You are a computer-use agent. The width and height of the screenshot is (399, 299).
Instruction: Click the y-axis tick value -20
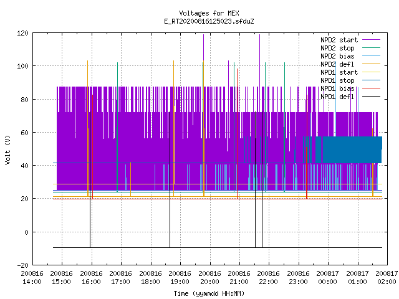pyautogui.click(x=22, y=265)
